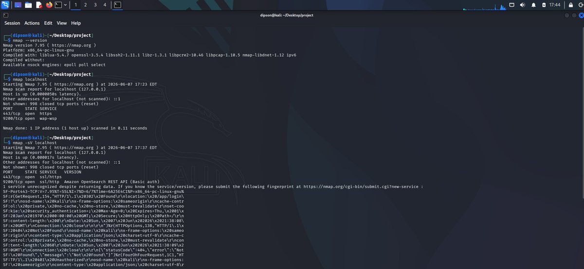
Task: Switch to workspace 1
Action: [x=76, y=5]
